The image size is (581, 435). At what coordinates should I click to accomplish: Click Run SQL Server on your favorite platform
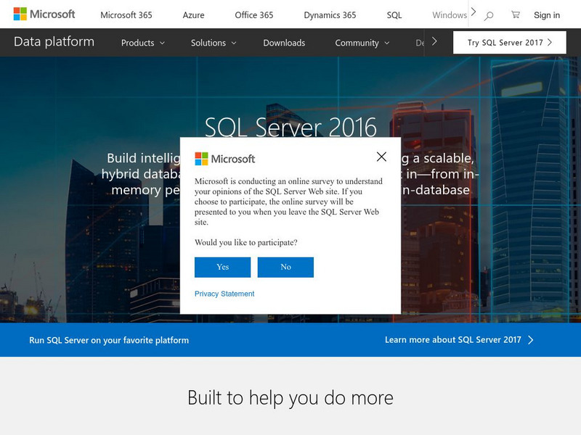click(109, 340)
